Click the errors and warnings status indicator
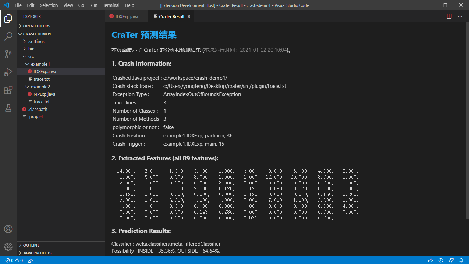 (x=14, y=260)
